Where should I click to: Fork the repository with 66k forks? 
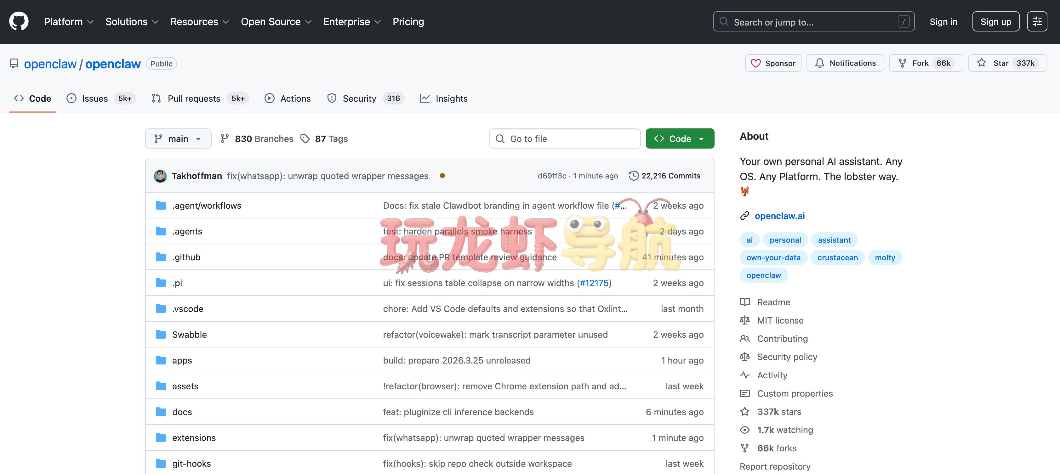click(x=926, y=63)
